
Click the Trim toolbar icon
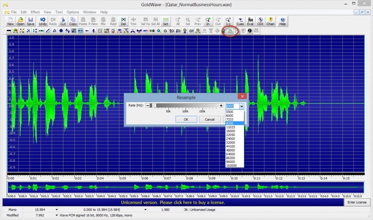(x=133, y=21)
